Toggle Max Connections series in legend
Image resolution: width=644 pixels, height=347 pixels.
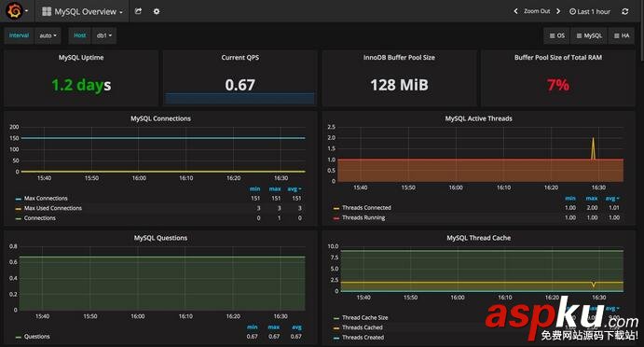pos(46,198)
